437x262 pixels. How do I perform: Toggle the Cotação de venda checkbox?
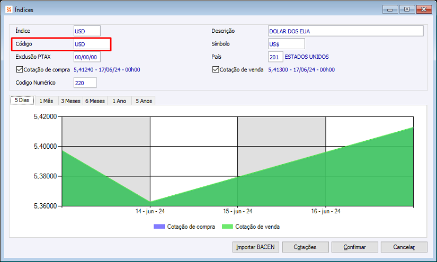tap(216, 69)
